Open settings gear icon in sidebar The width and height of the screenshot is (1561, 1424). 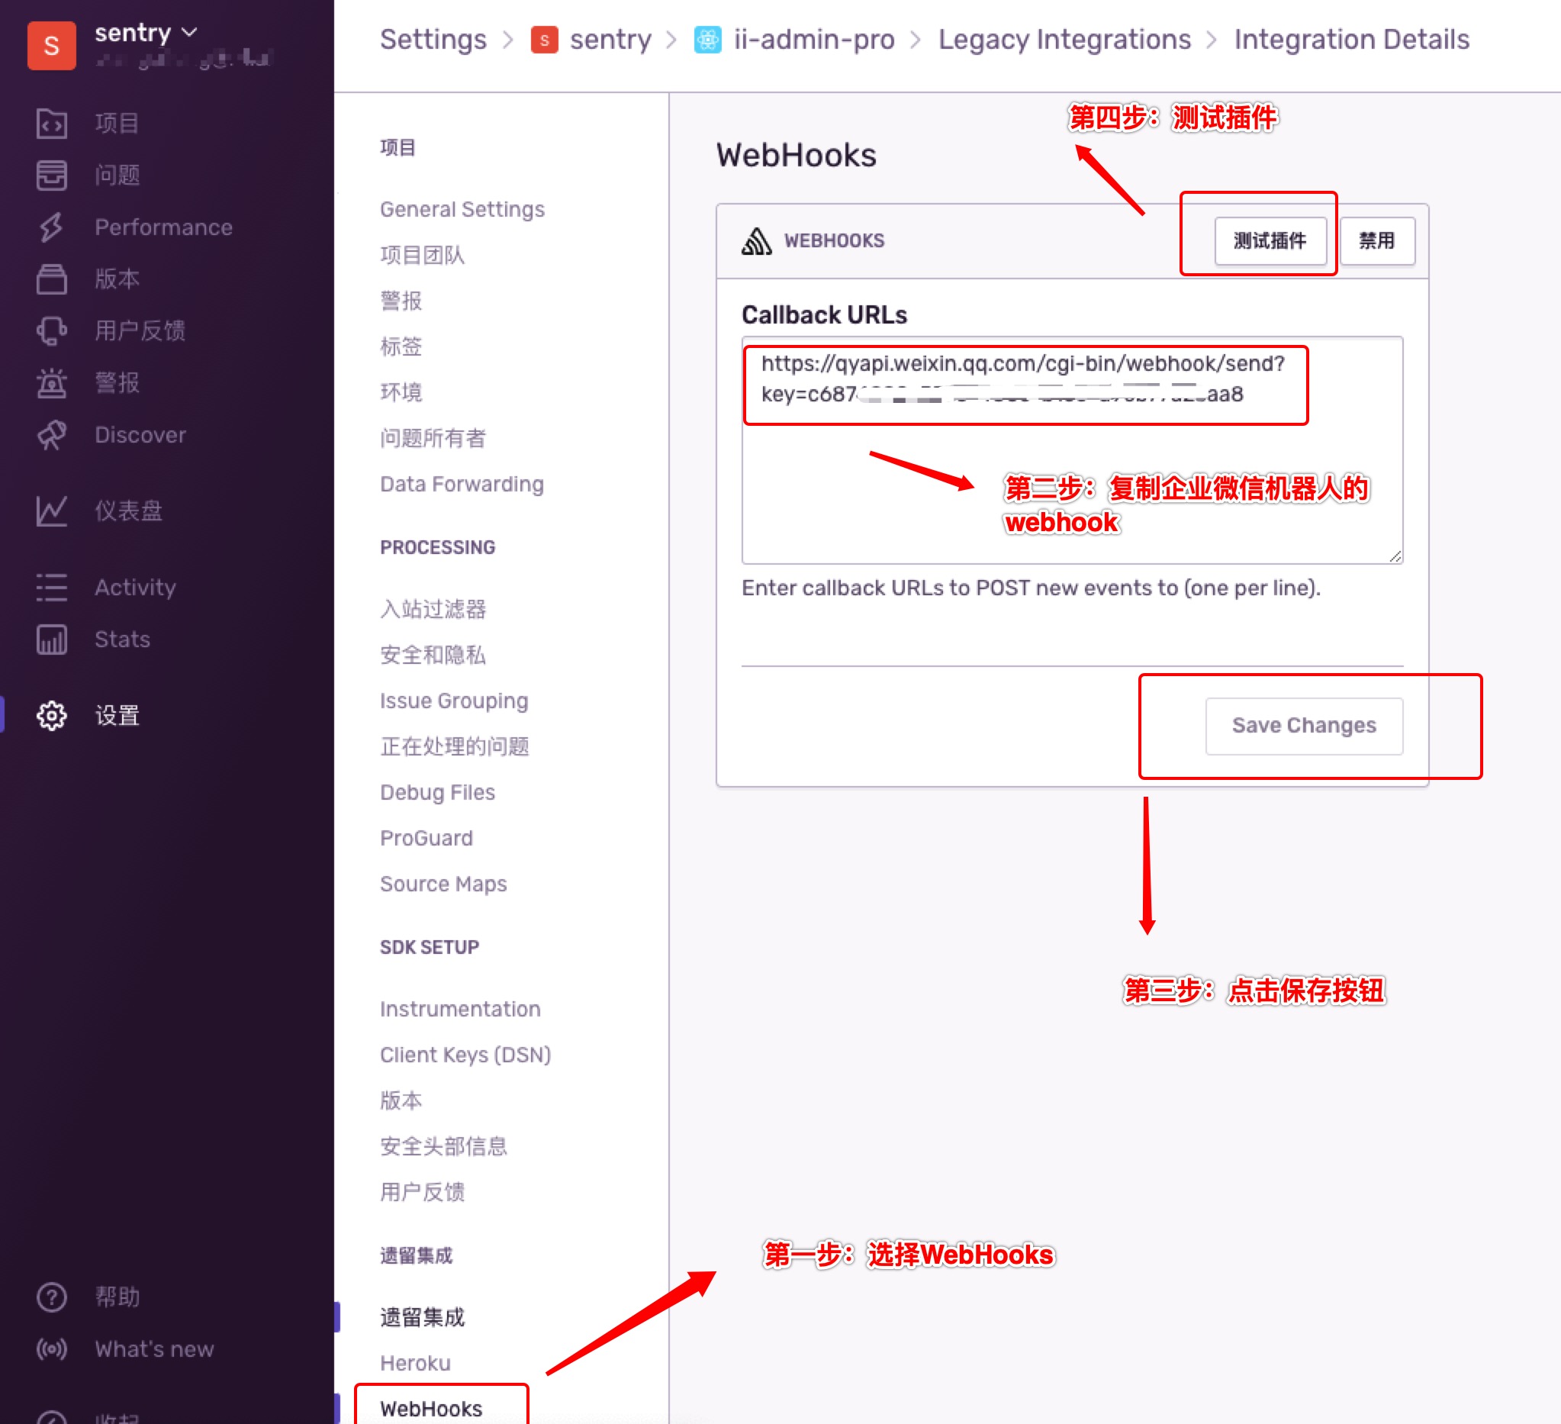point(51,716)
